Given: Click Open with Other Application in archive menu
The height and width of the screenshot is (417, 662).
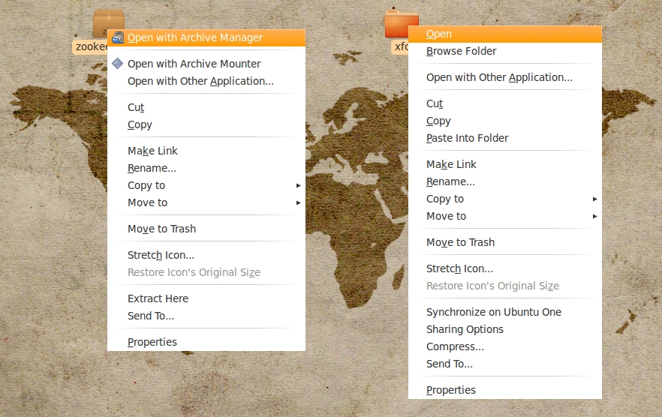Looking at the screenshot, I should point(200,81).
